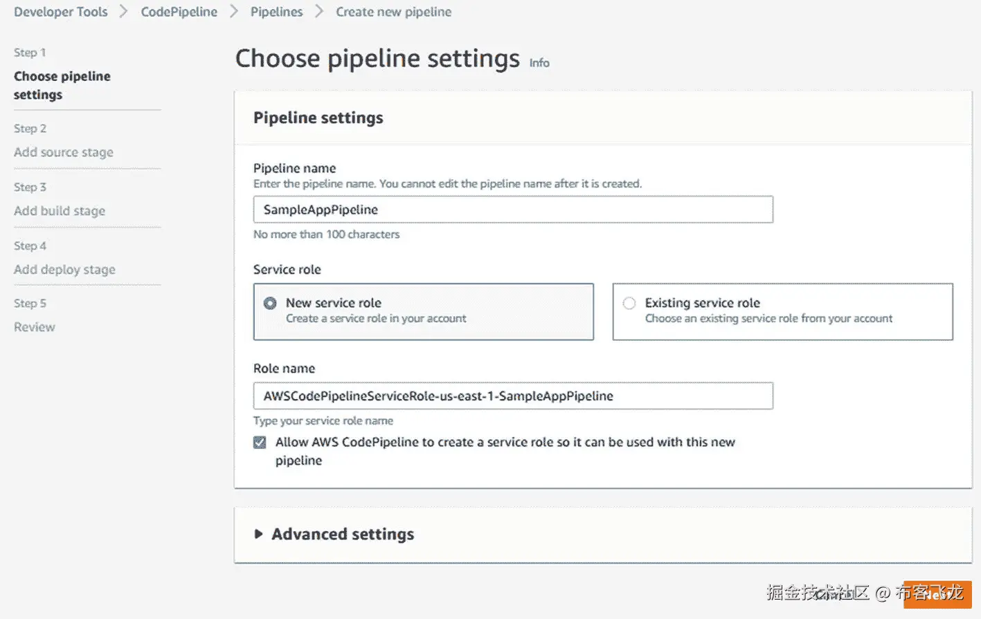This screenshot has height=619, width=981.
Task: Open the CodePipeline breadcrumb link
Action: pos(179,12)
